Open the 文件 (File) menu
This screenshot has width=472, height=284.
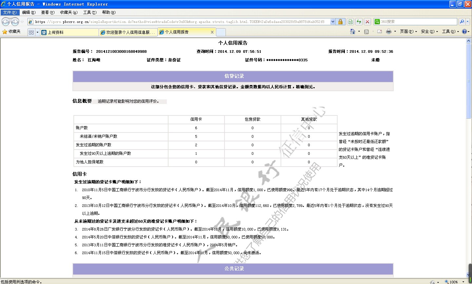[x=10, y=12]
